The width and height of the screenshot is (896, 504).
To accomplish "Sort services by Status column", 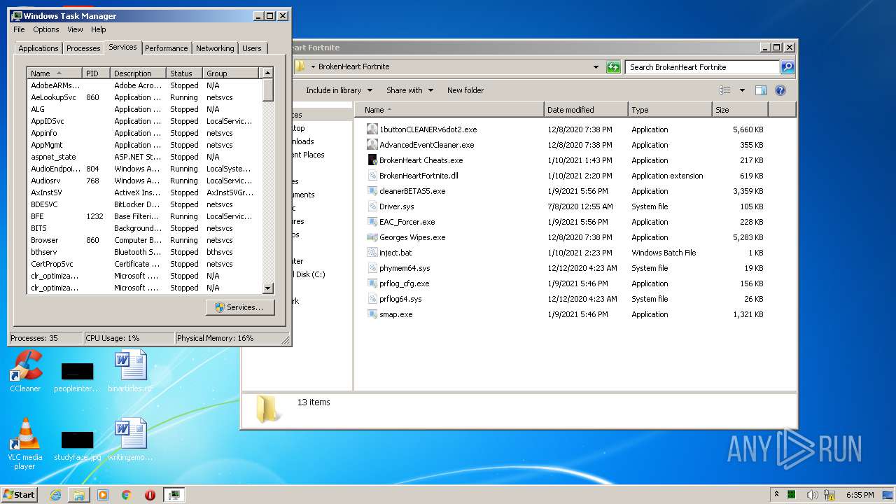I will click(185, 73).
